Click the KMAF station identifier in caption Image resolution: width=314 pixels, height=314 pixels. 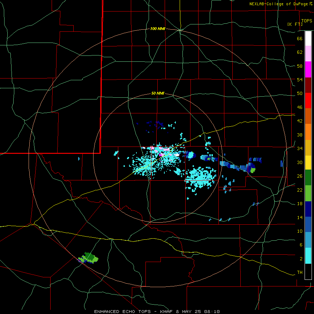coord(166,312)
